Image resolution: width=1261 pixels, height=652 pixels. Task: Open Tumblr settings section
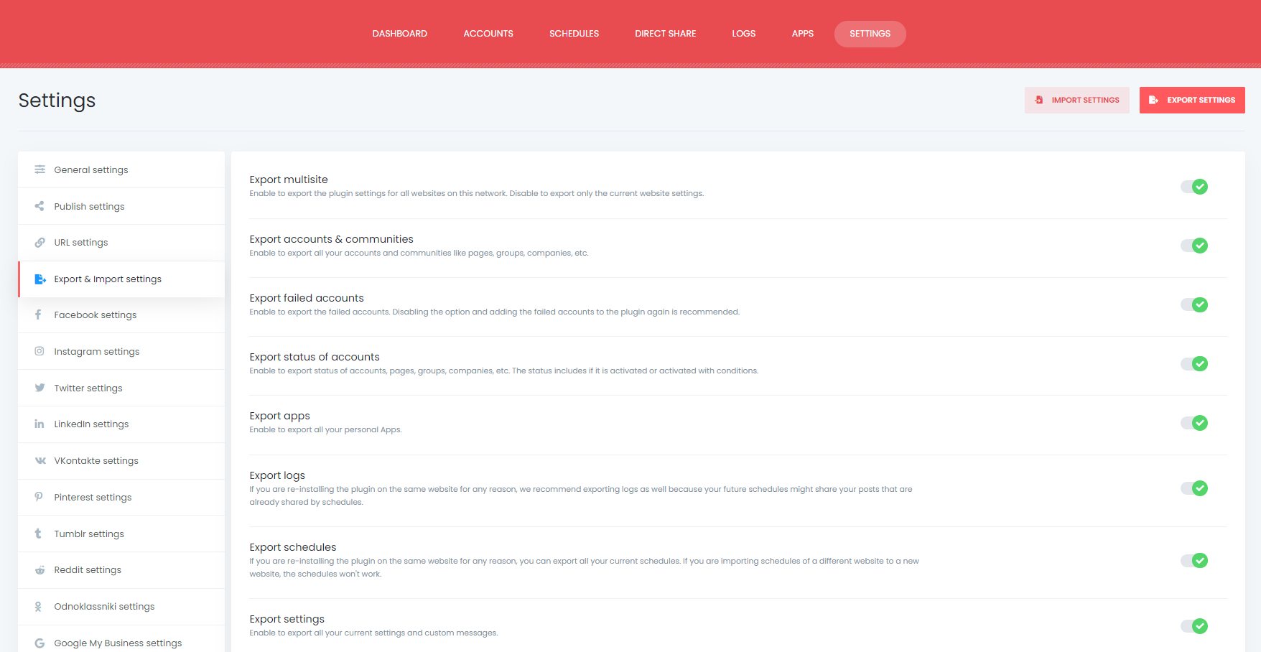click(x=121, y=534)
